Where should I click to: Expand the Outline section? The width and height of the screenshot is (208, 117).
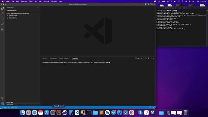(x=23, y=103)
